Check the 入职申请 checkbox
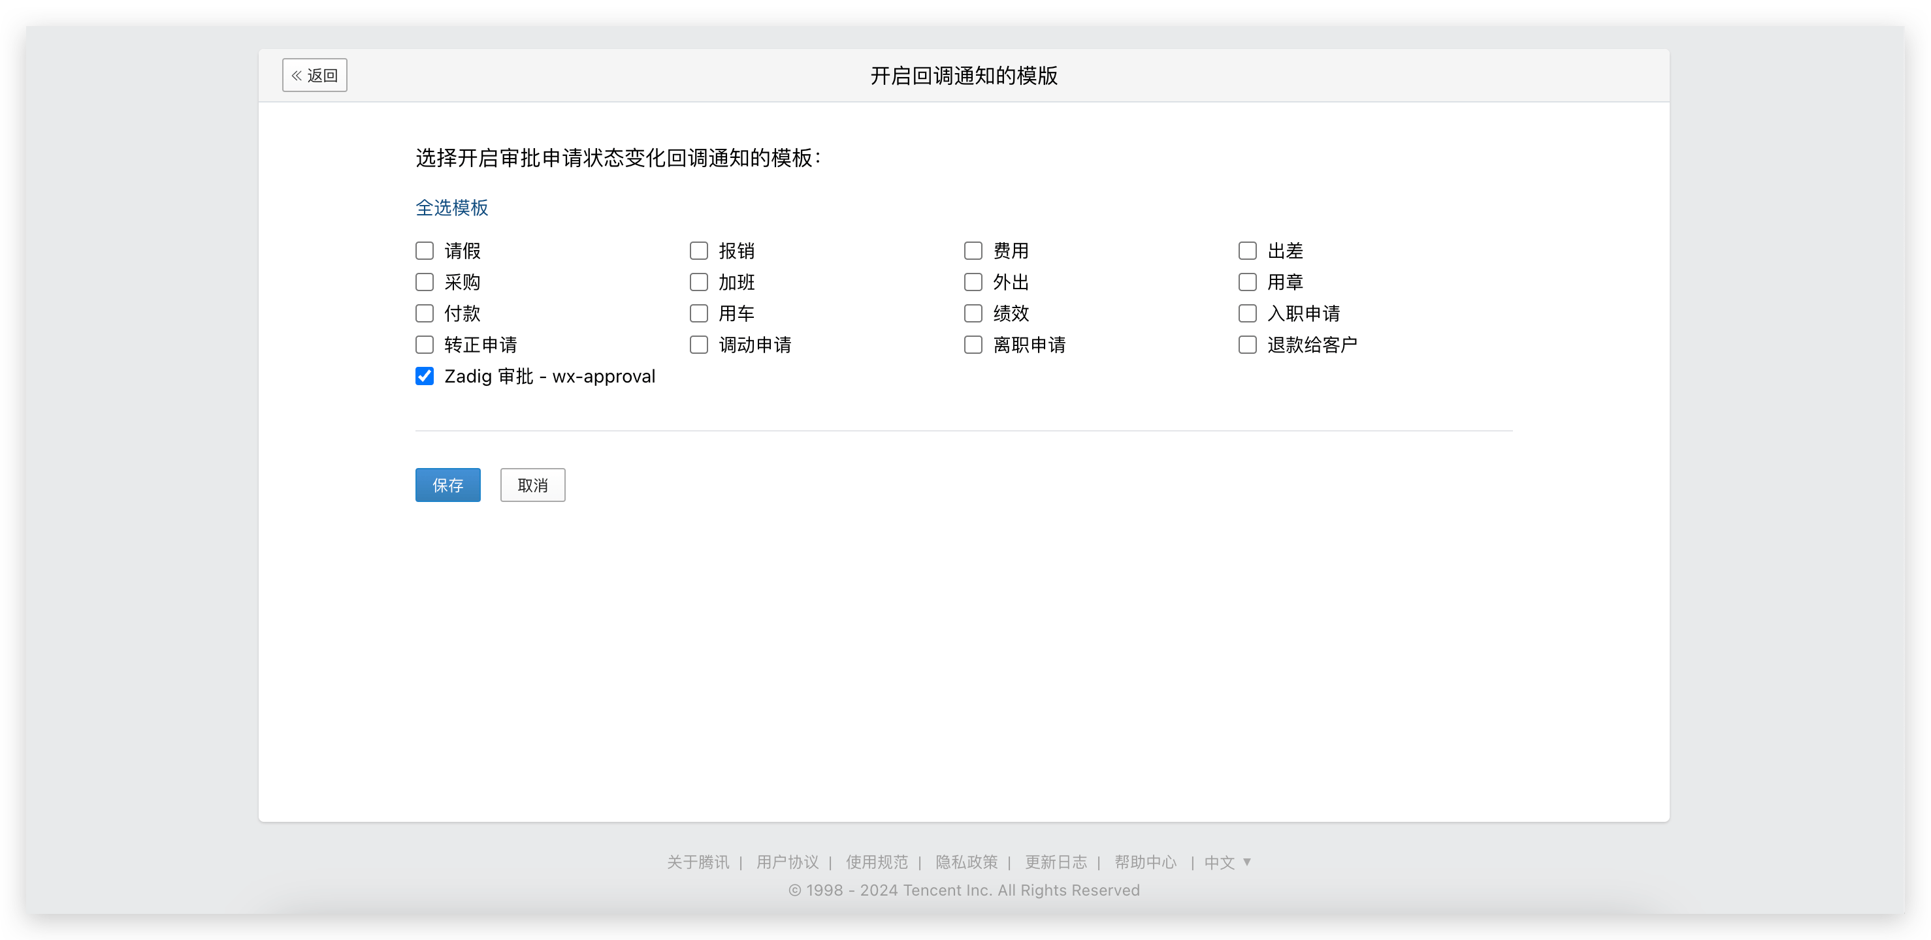The image size is (1931, 940). tap(1247, 313)
